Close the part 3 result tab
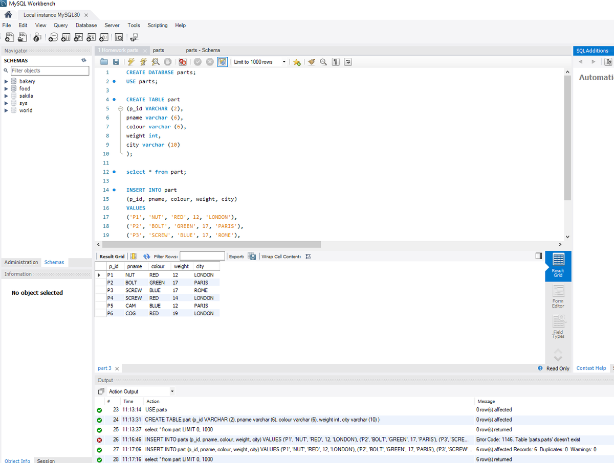Image resolution: width=614 pixels, height=463 pixels. click(117, 368)
